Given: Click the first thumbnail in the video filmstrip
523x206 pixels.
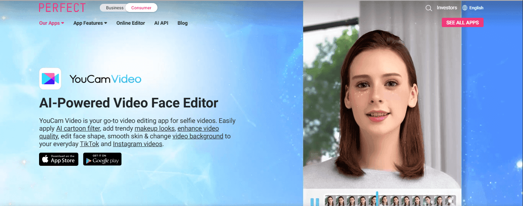Looking at the screenshot, I should pos(329,201).
